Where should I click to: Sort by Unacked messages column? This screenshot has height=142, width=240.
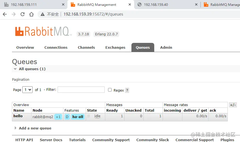coord(133,110)
